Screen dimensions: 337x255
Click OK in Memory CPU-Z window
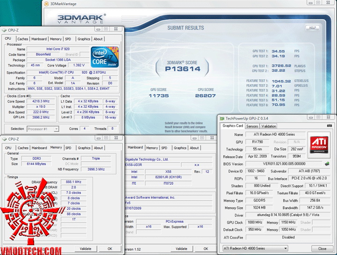(x=110, y=248)
